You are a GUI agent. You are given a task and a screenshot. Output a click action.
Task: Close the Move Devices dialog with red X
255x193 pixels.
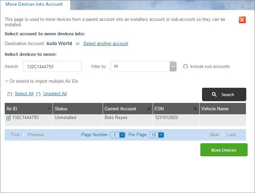[x=242, y=20]
